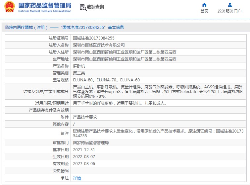Go to 首页 home page label
Viewport: 250px width, 185px height.
[204, 11]
